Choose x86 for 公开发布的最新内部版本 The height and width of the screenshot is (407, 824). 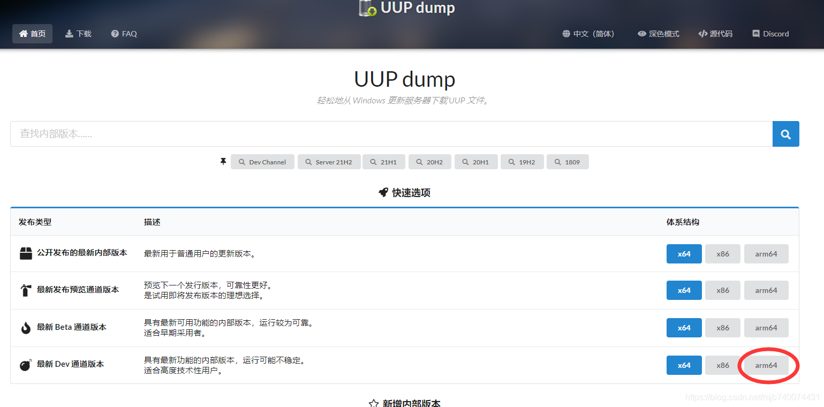723,254
